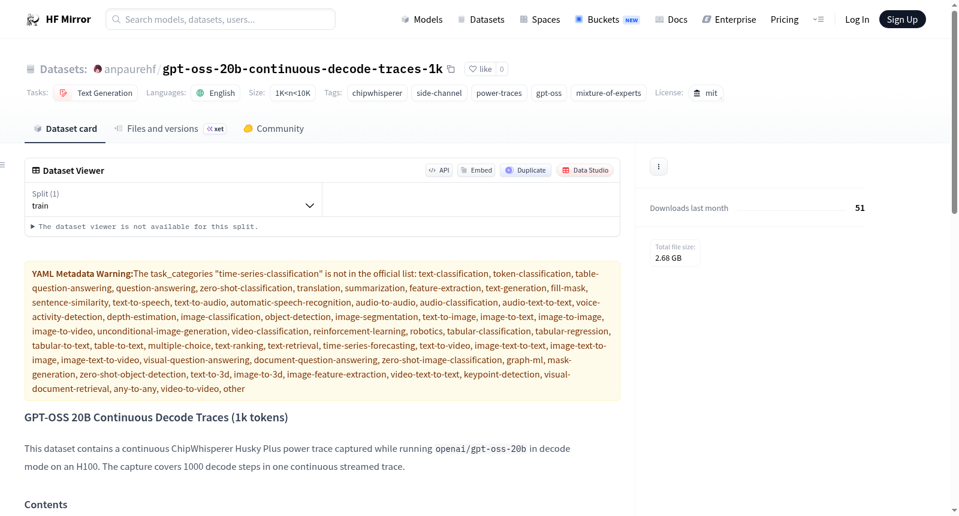This screenshot has height=516, width=959.
Task: Click the like count number
Action: [x=502, y=69]
